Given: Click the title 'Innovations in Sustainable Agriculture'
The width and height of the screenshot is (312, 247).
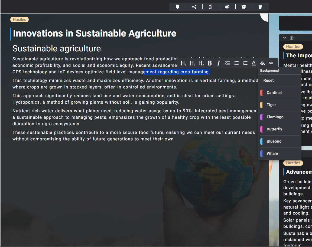Looking at the screenshot, I should click(95, 33).
